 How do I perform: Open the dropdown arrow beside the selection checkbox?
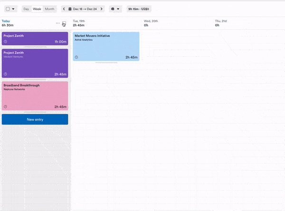[13, 9]
